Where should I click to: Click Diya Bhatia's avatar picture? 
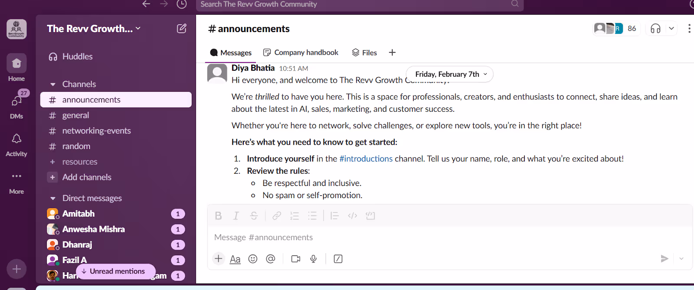(x=217, y=74)
